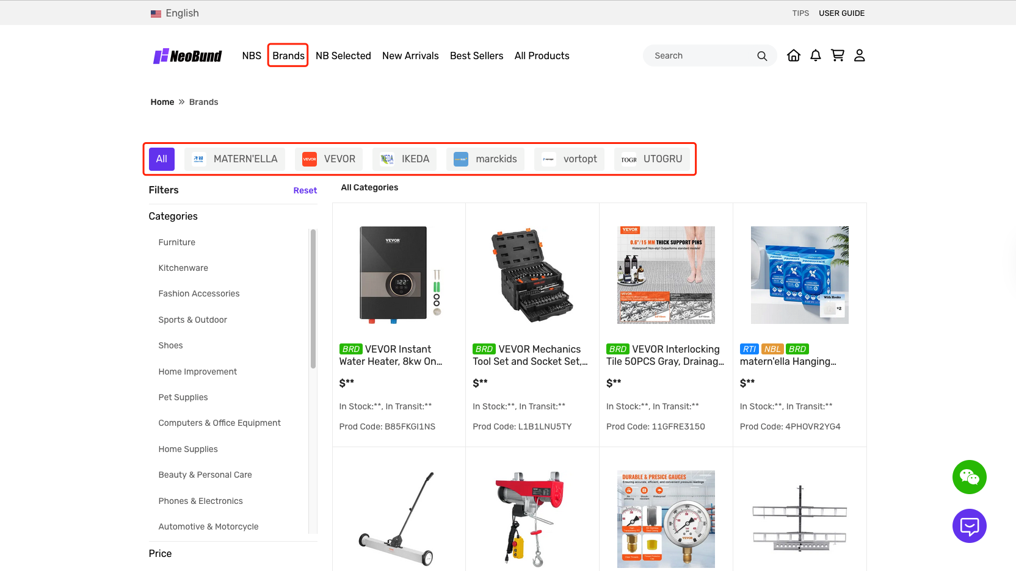
Task: Click VEVOR Mechanics Tool Set title
Action: 531,355
